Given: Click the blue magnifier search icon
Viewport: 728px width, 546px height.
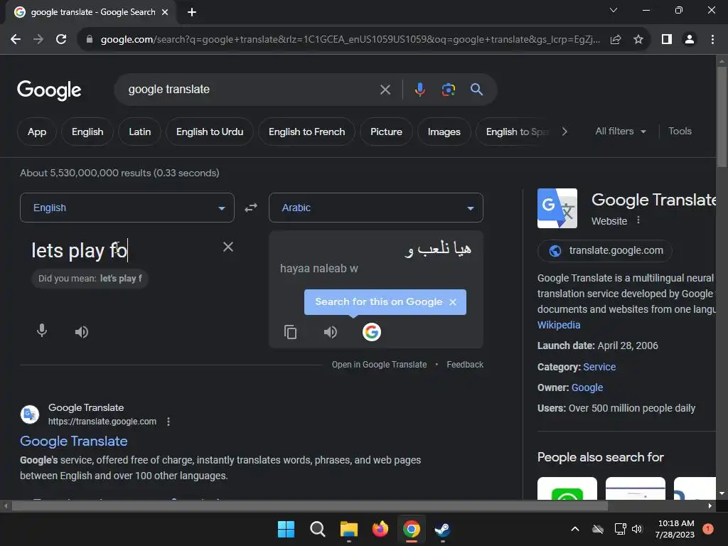Looking at the screenshot, I should [x=476, y=89].
